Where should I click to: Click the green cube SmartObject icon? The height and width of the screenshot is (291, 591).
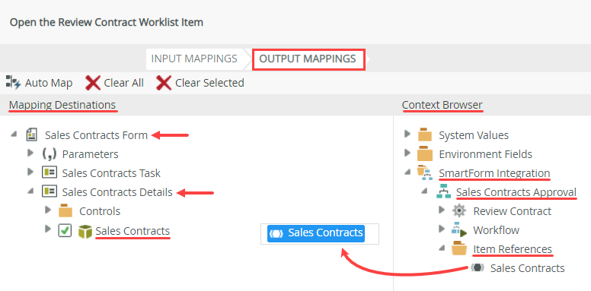point(85,231)
